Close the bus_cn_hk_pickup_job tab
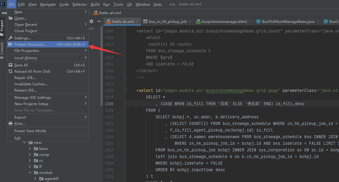The width and height of the screenshot is (339, 182). [190, 21]
